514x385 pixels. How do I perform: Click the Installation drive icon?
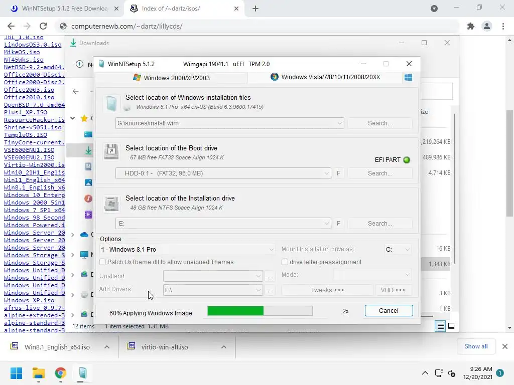111,204
